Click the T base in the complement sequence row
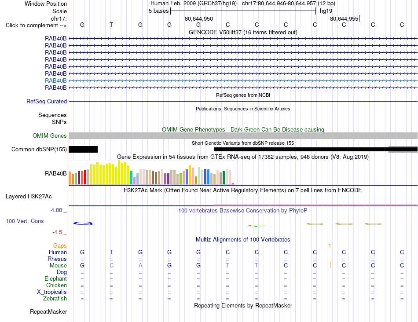 tap(111, 25)
